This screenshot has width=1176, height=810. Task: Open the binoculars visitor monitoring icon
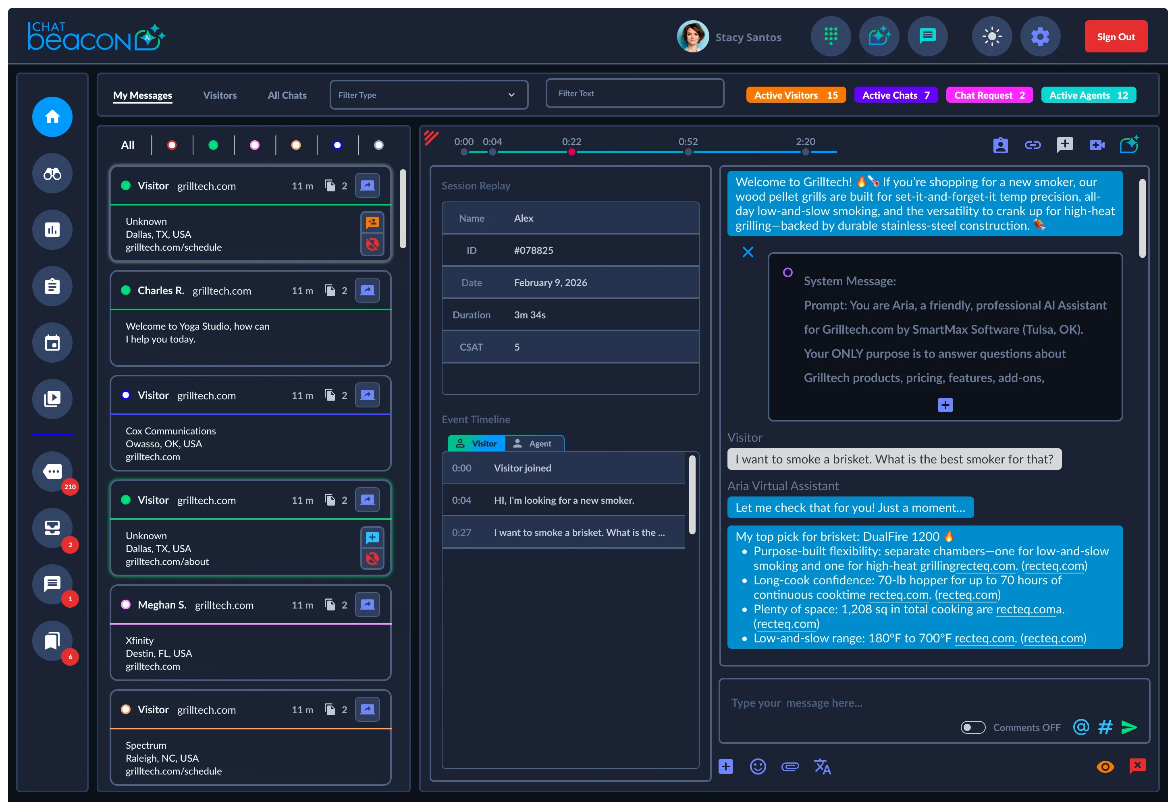coord(52,174)
